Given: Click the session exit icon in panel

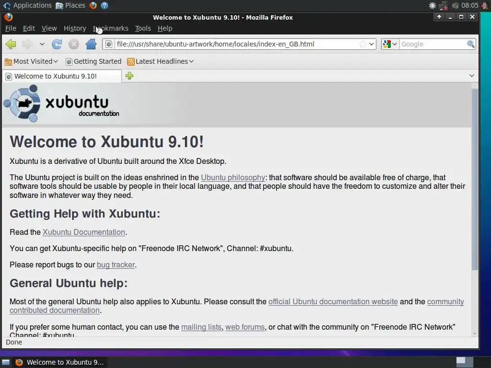Looking at the screenshot, I should click(x=485, y=6).
